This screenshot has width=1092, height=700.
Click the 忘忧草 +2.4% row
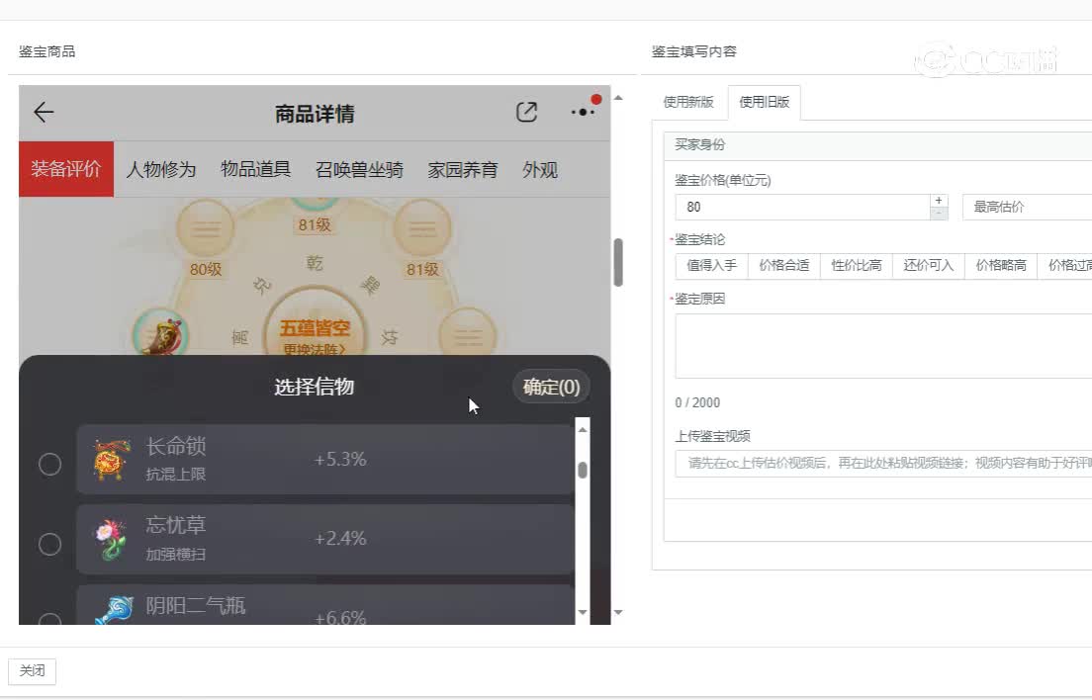click(324, 539)
